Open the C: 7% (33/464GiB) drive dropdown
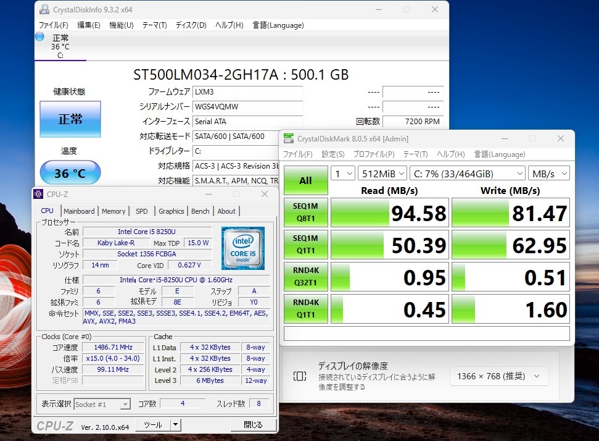 click(467, 174)
